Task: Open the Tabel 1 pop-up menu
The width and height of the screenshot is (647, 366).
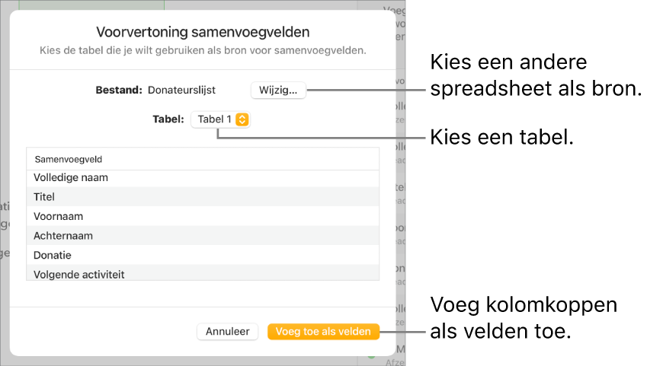Action: [x=220, y=119]
